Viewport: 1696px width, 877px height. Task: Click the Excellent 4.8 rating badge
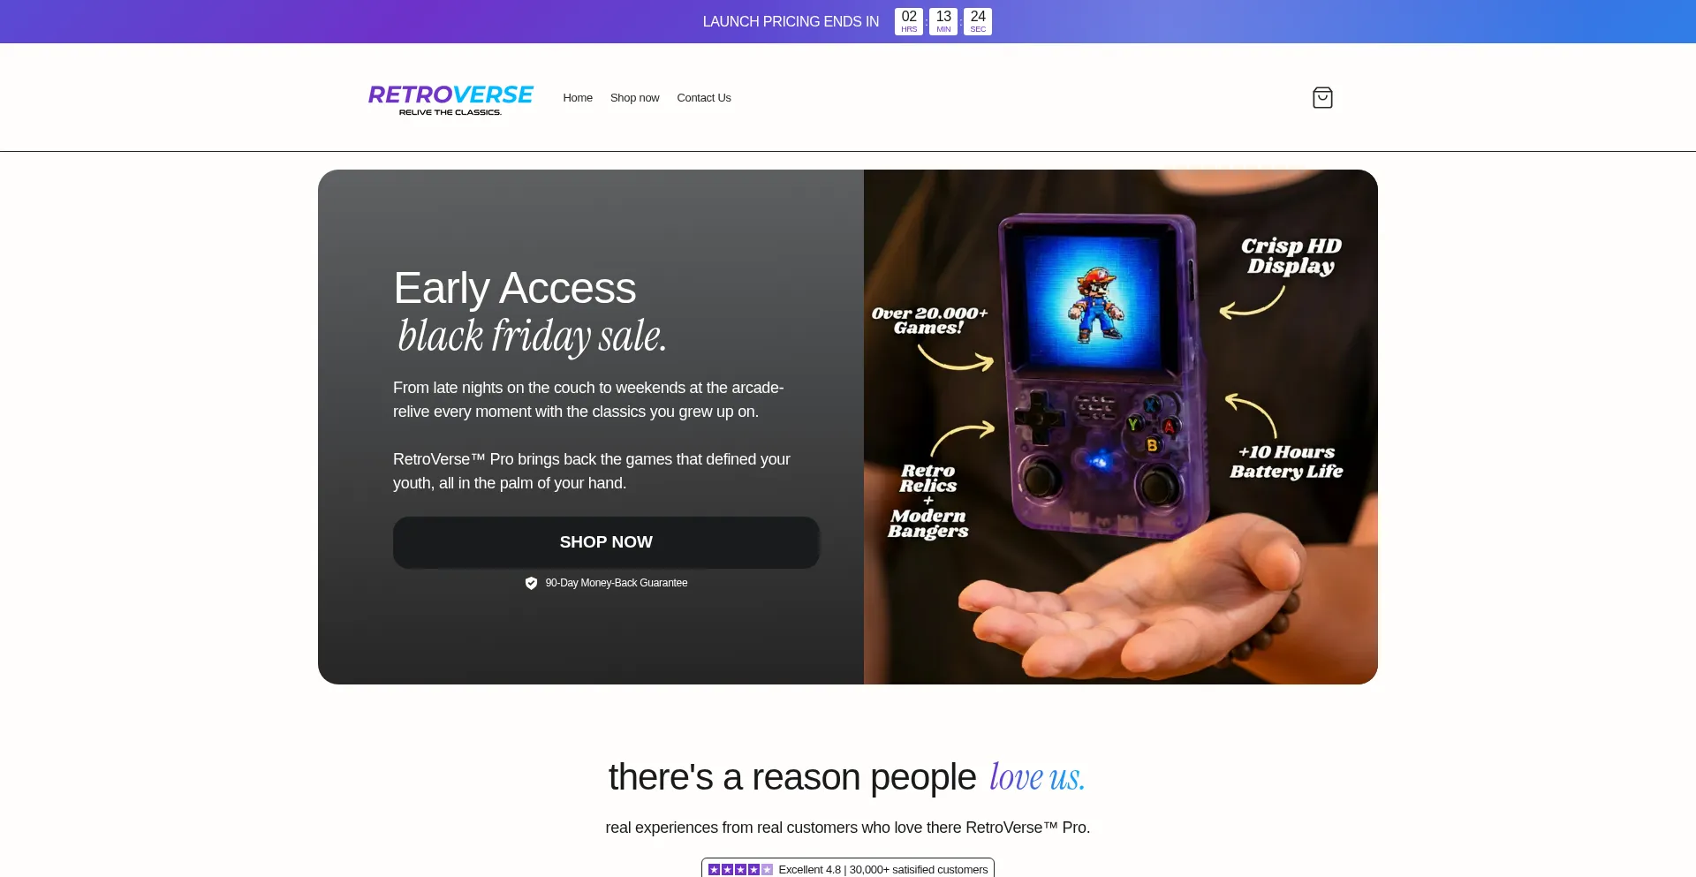[x=848, y=869]
